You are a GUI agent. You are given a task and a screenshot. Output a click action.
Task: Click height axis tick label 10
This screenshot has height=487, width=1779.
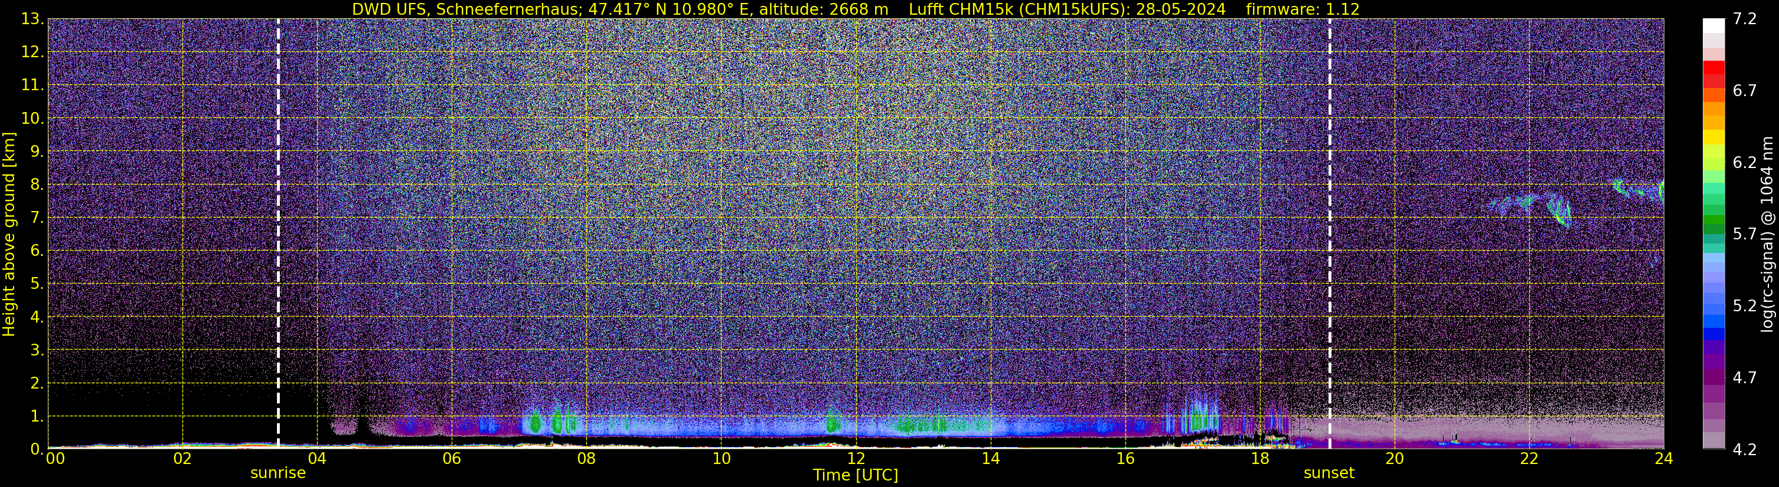click(x=31, y=118)
